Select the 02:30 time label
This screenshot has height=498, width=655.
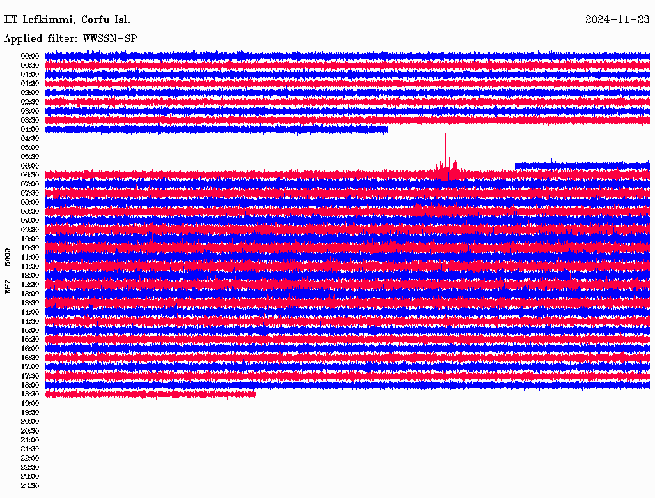30,102
